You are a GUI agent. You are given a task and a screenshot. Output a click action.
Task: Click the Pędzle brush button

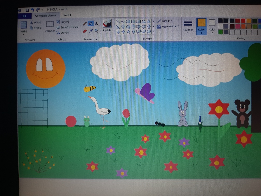click(x=107, y=24)
